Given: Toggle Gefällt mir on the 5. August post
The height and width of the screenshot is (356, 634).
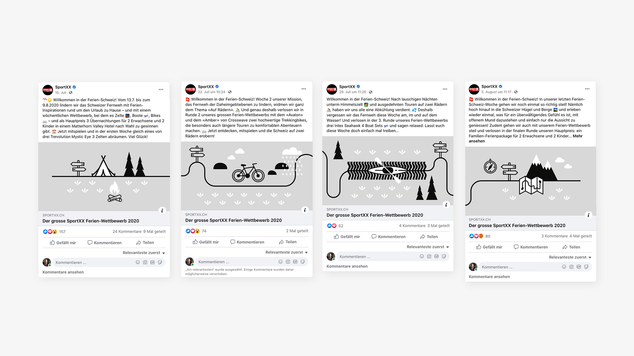Looking at the screenshot, I should click(x=489, y=247).
